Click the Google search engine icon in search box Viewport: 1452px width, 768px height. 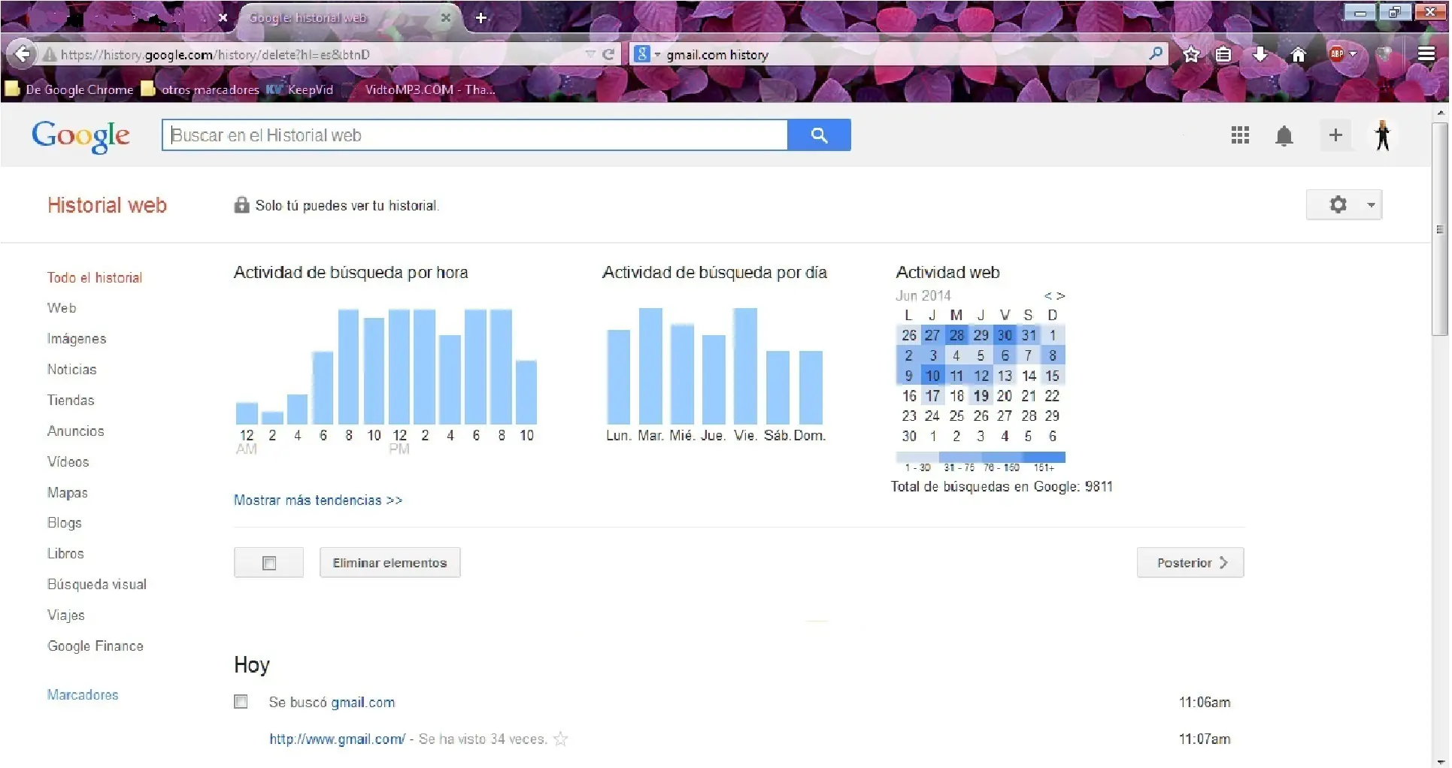point(642,54)
